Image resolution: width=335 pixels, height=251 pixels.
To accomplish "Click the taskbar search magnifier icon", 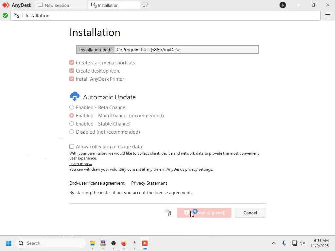I will [x=21, y=243].
